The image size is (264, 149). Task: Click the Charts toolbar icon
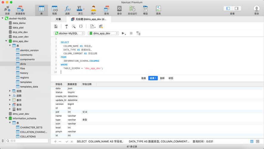pyautogui.click(x=158, y=9)
